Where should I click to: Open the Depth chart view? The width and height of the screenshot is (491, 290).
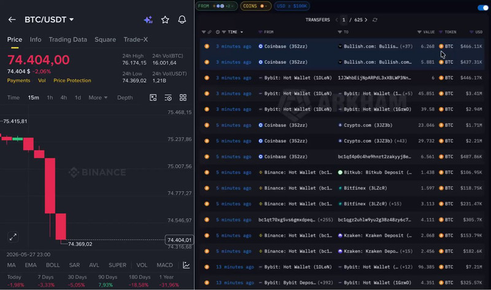125,98
